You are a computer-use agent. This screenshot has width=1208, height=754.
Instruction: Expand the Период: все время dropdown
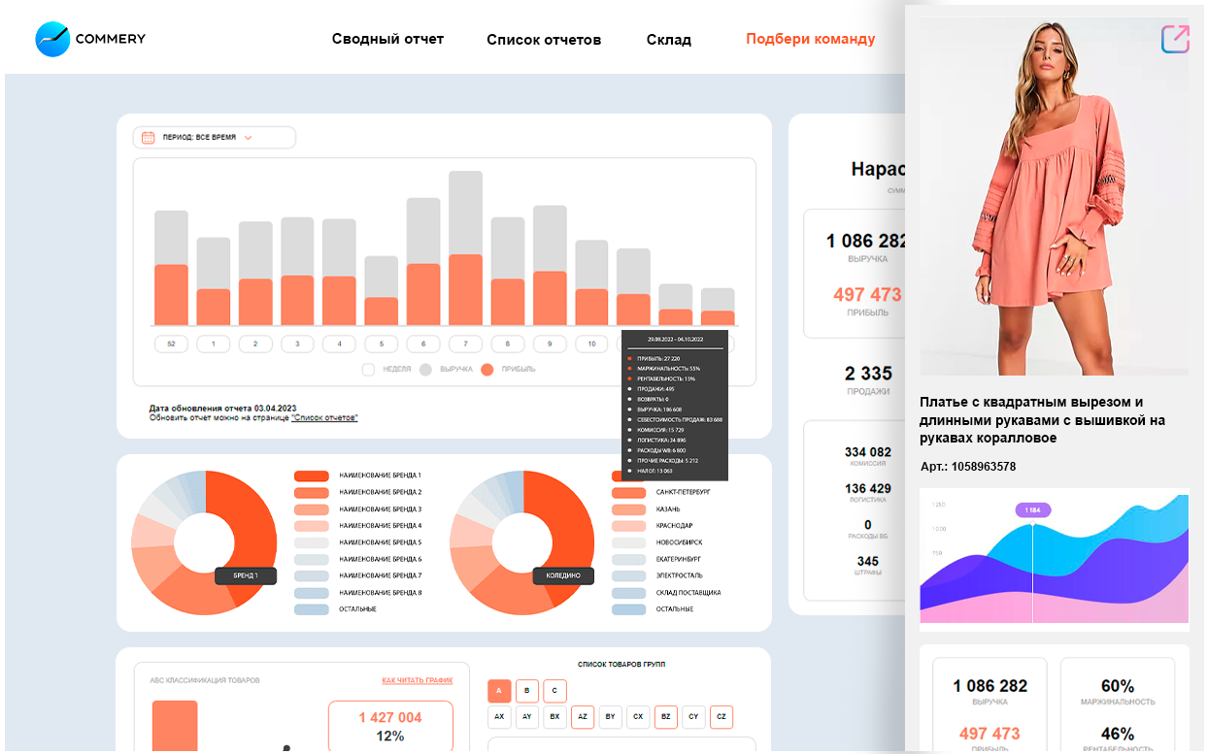point(214,138)
